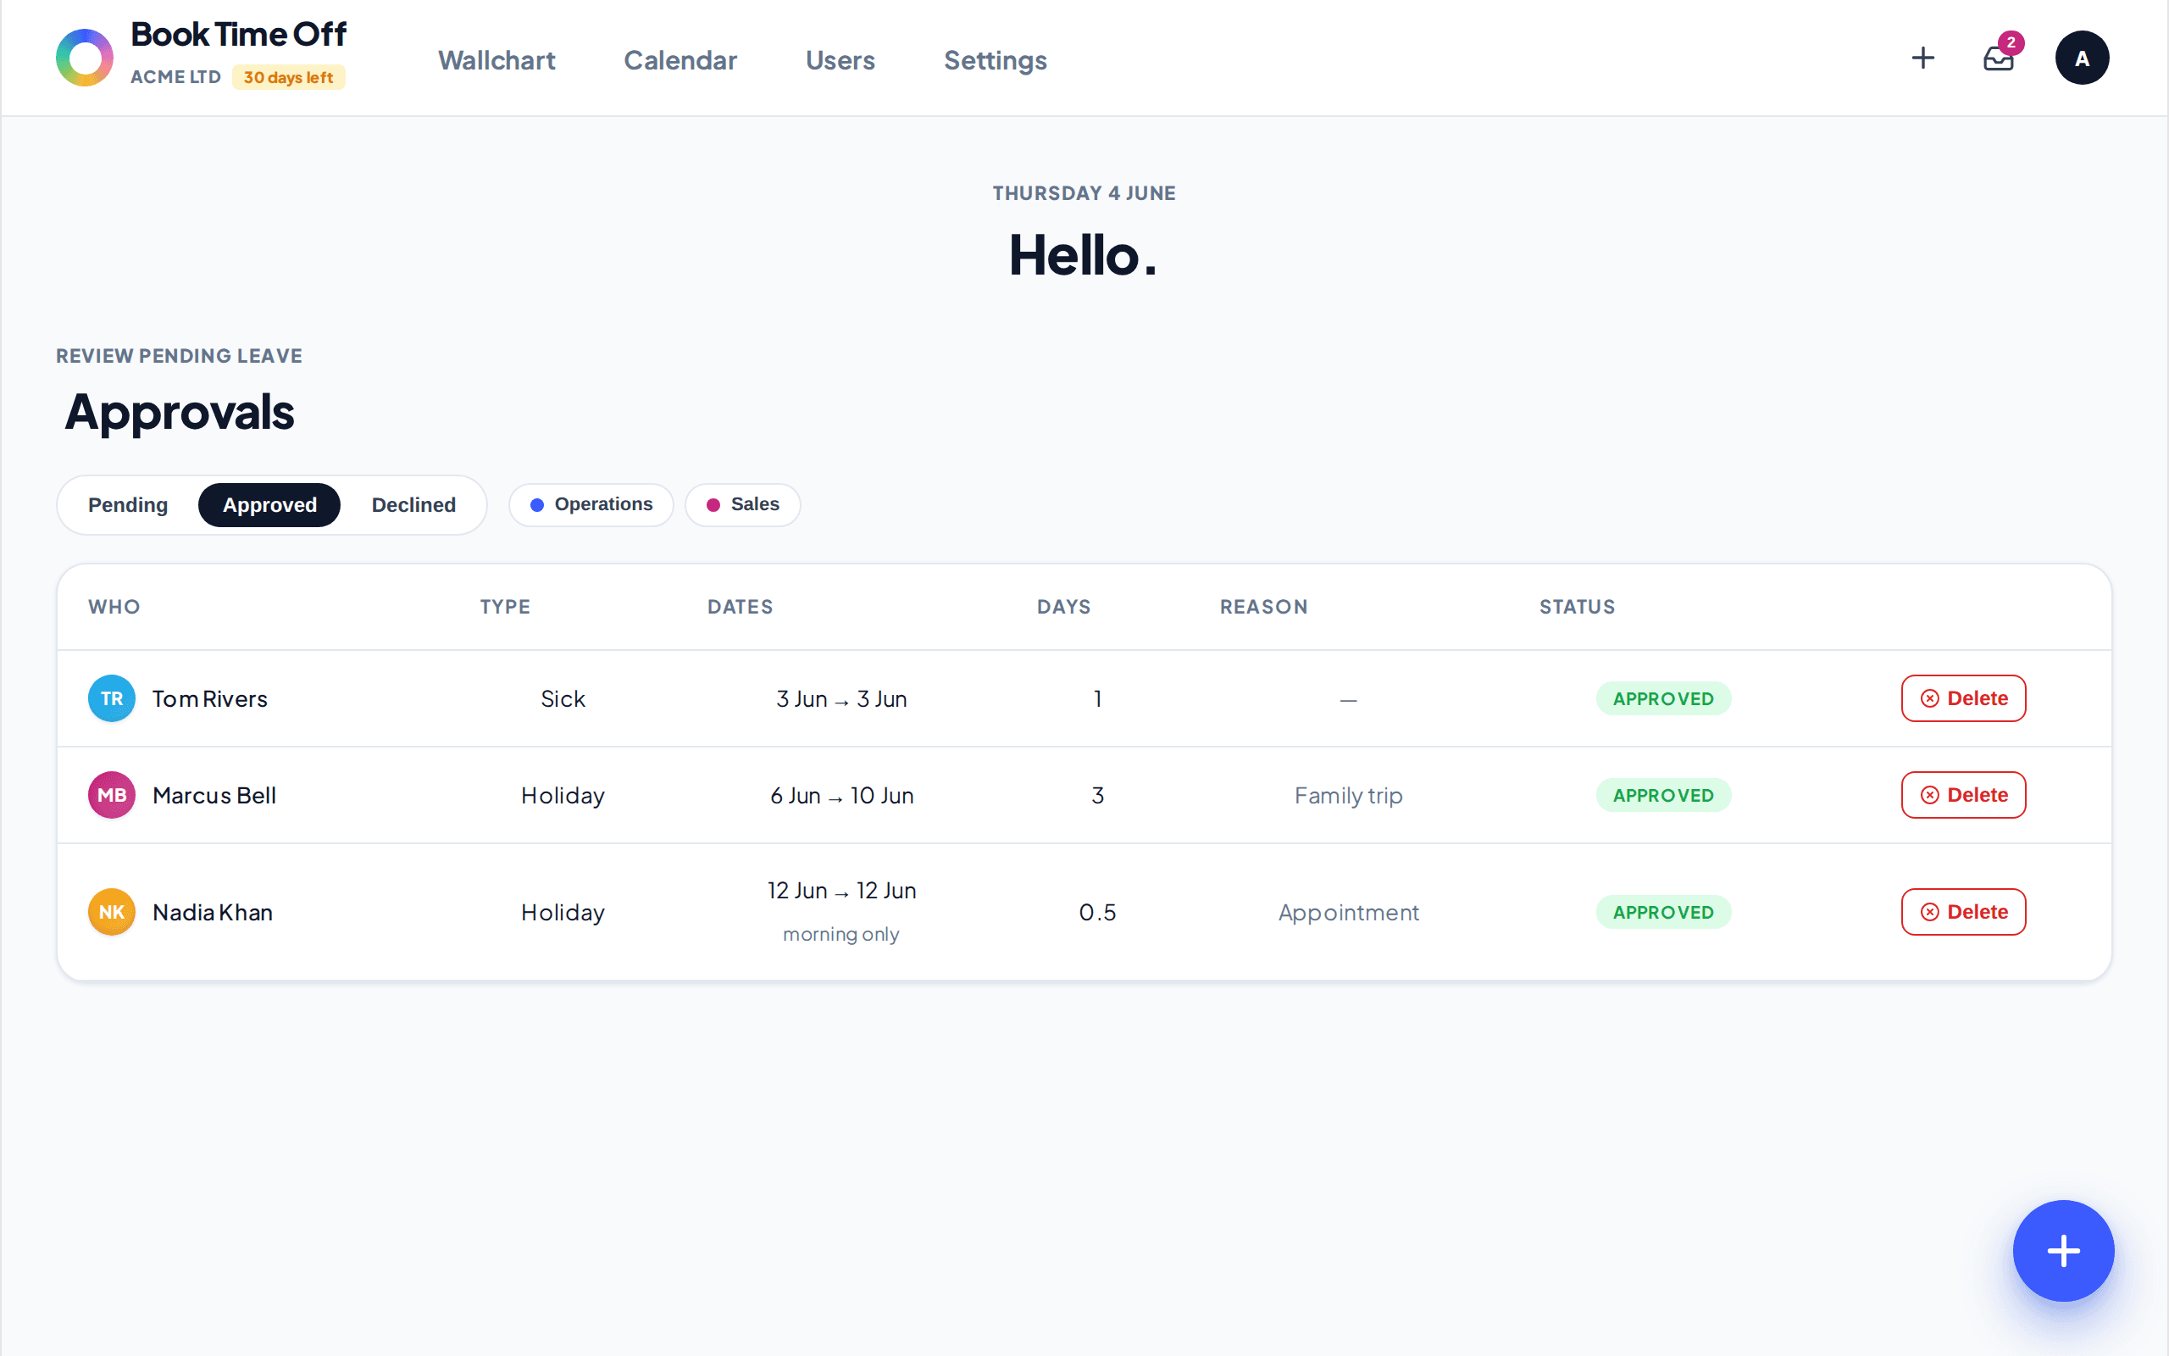The height and width of the screenshot is (1356, 2169).
Task: Click the TYPE column header
Action: (506, 607)
